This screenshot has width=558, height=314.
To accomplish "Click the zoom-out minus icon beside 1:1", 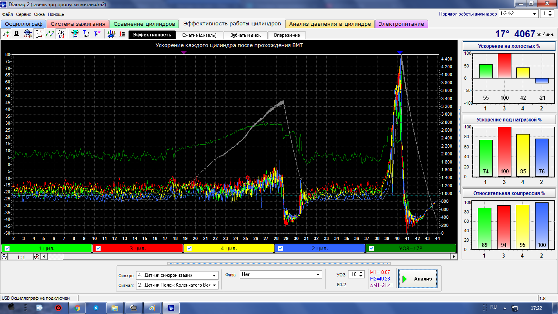I will coord(4,257).
